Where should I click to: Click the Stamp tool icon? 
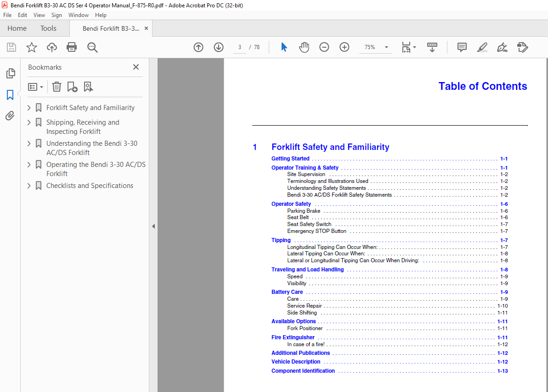tap(522, 47)
